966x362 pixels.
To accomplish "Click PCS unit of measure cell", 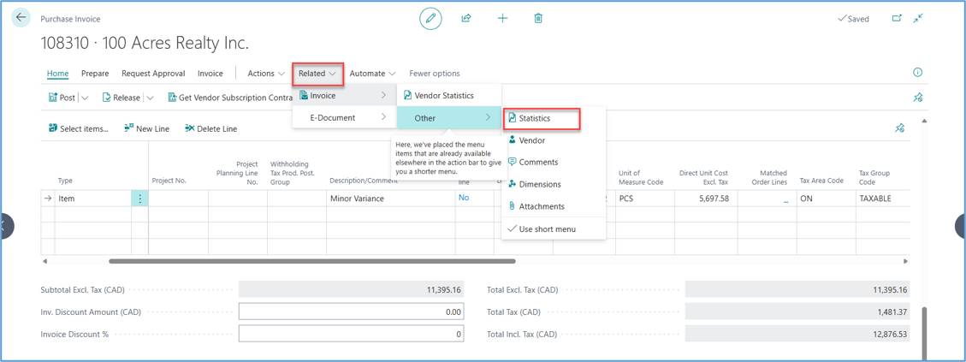I will click(644, 199).
